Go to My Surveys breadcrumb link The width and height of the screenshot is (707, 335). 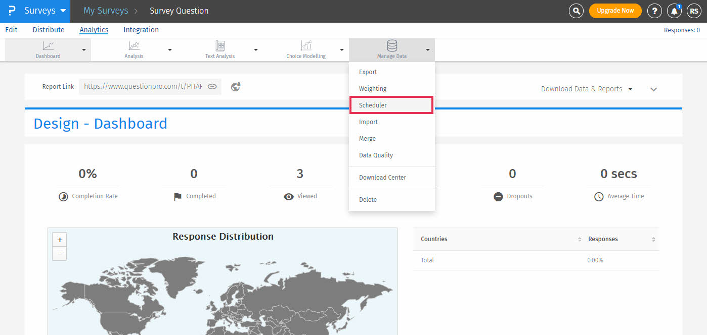[106, 11]
